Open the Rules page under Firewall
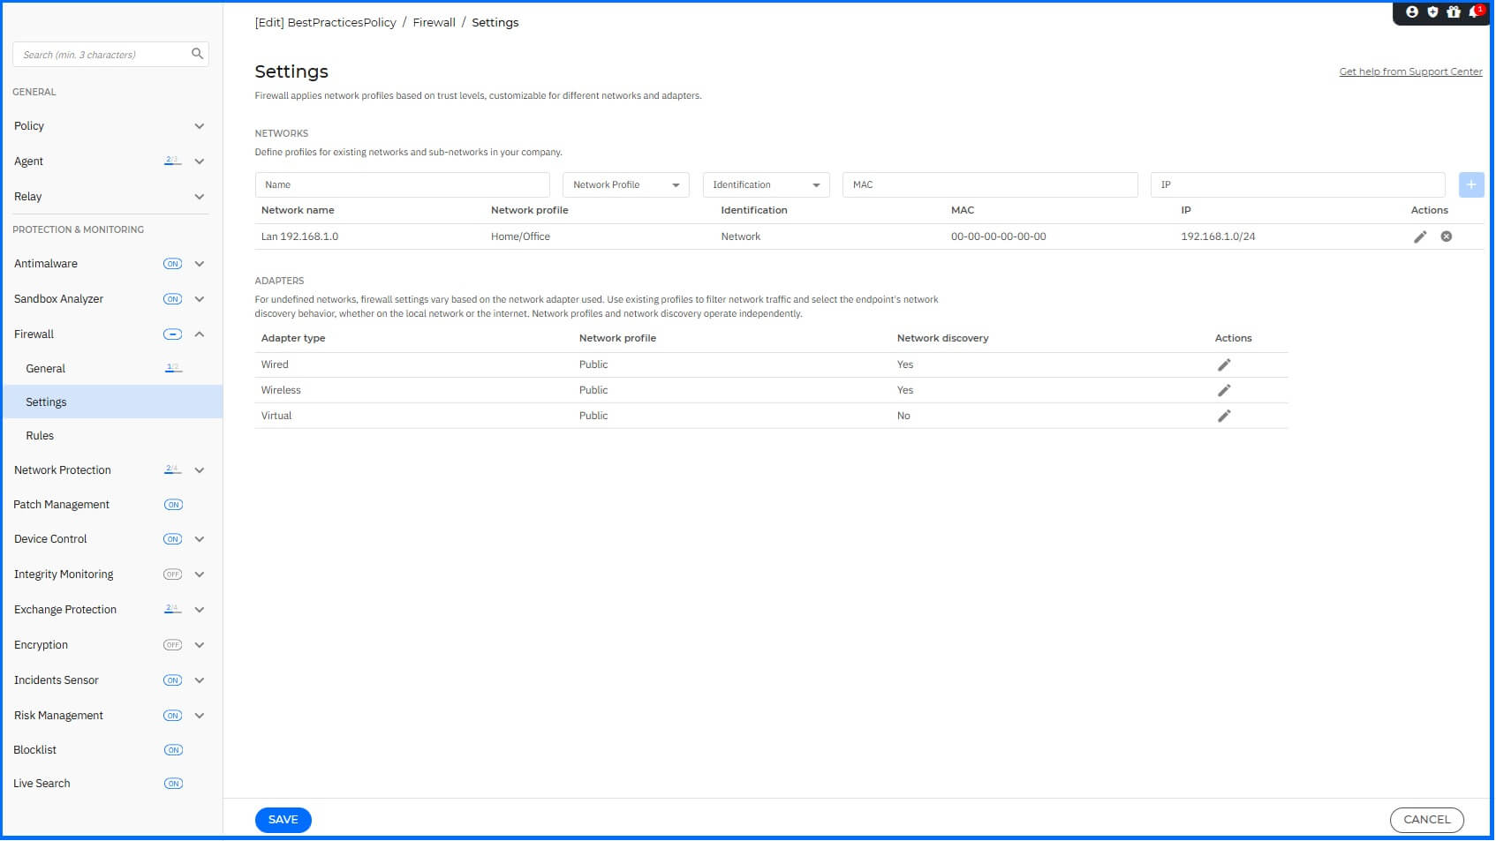The width and height of the screenshot is (1496, 841). pyautogui.click(x=40, y=435)
